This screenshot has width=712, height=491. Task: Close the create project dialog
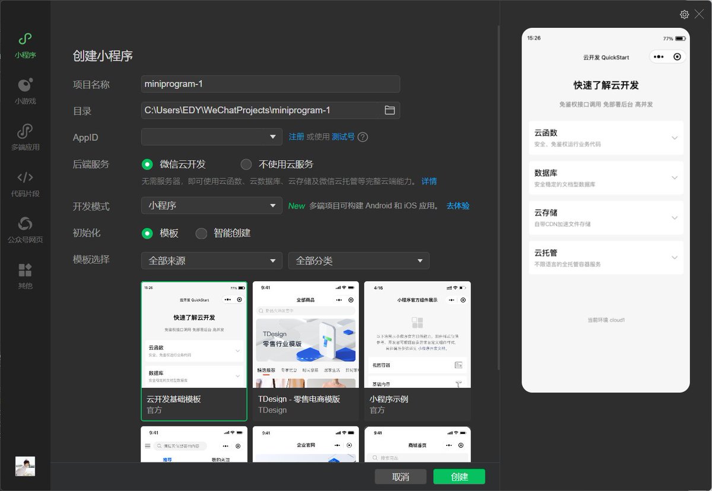tap(700, 14)
